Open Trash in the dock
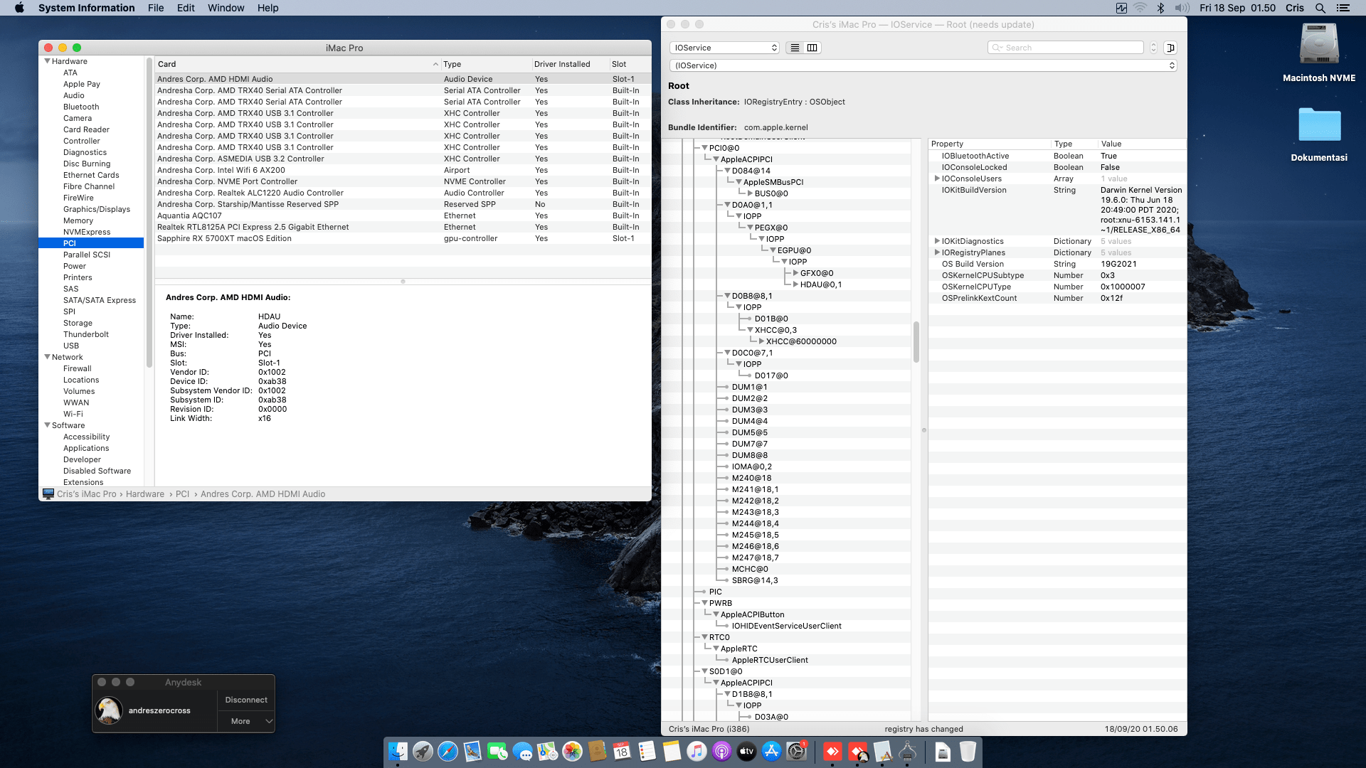 click(968, 751)
